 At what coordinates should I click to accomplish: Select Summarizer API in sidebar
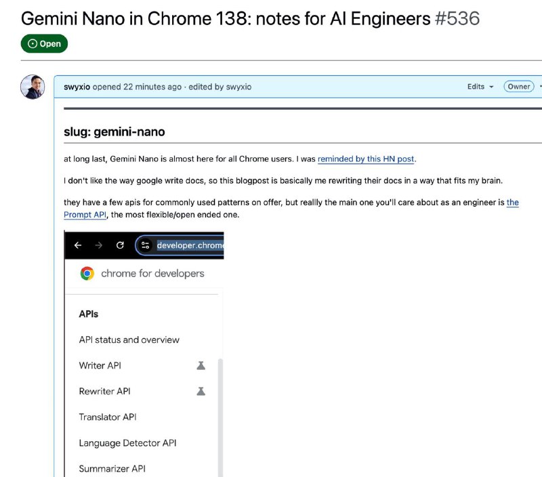pyautogui.click(x=112, y=469)
